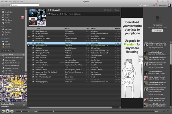172x114 pixels.
Task: Click the Premium upgrade advertisement
Action: [132, 58]
